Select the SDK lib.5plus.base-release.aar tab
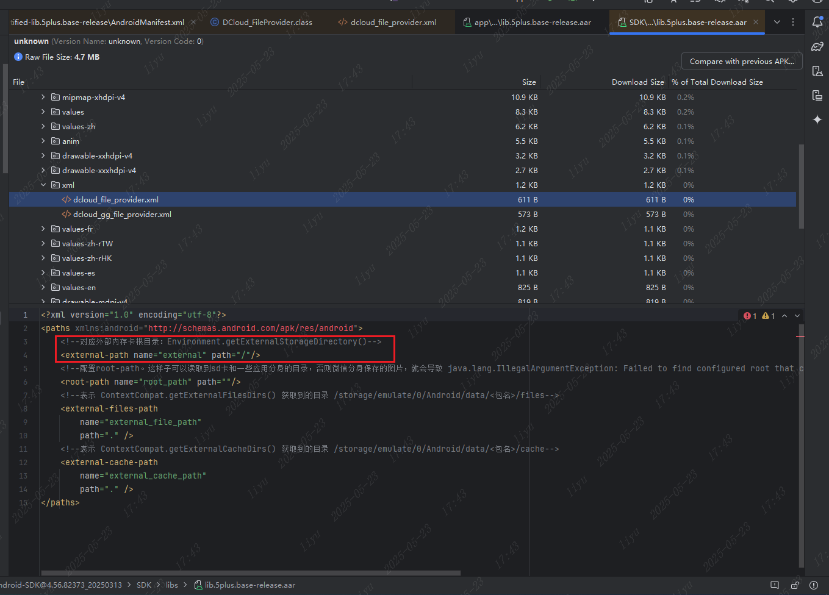 [687, 22]
